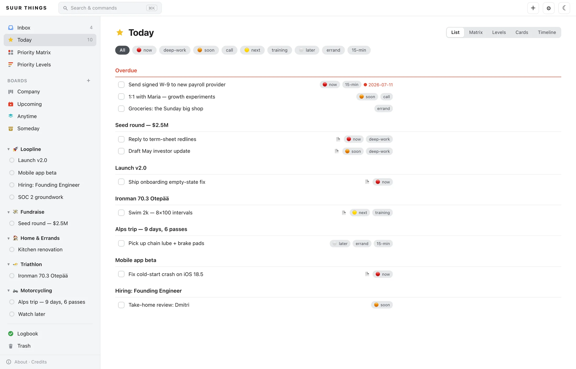Click the Anytime layers icon

tap(11, 116)
